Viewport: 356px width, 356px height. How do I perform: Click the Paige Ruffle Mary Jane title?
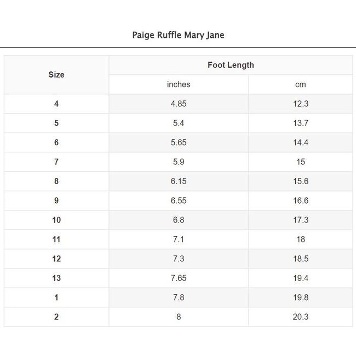[178, 35]
